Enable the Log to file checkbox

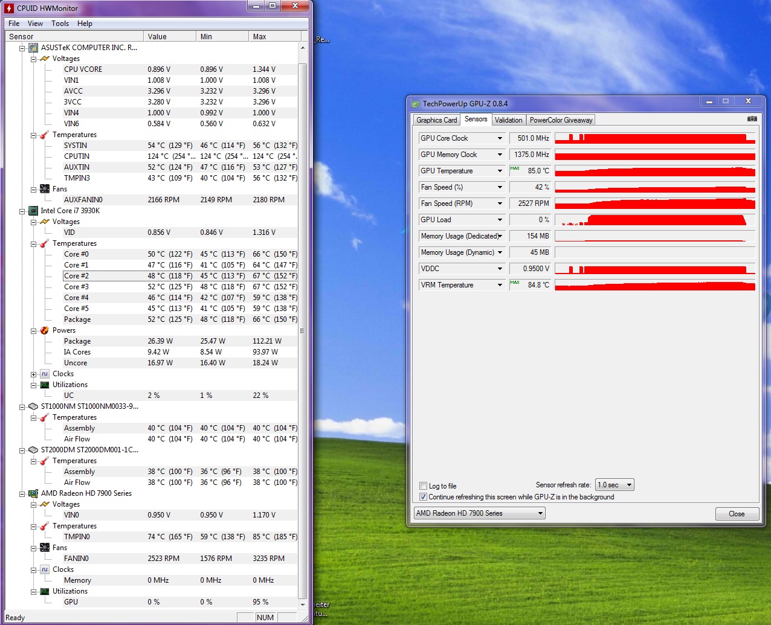(x=424, y=486)
